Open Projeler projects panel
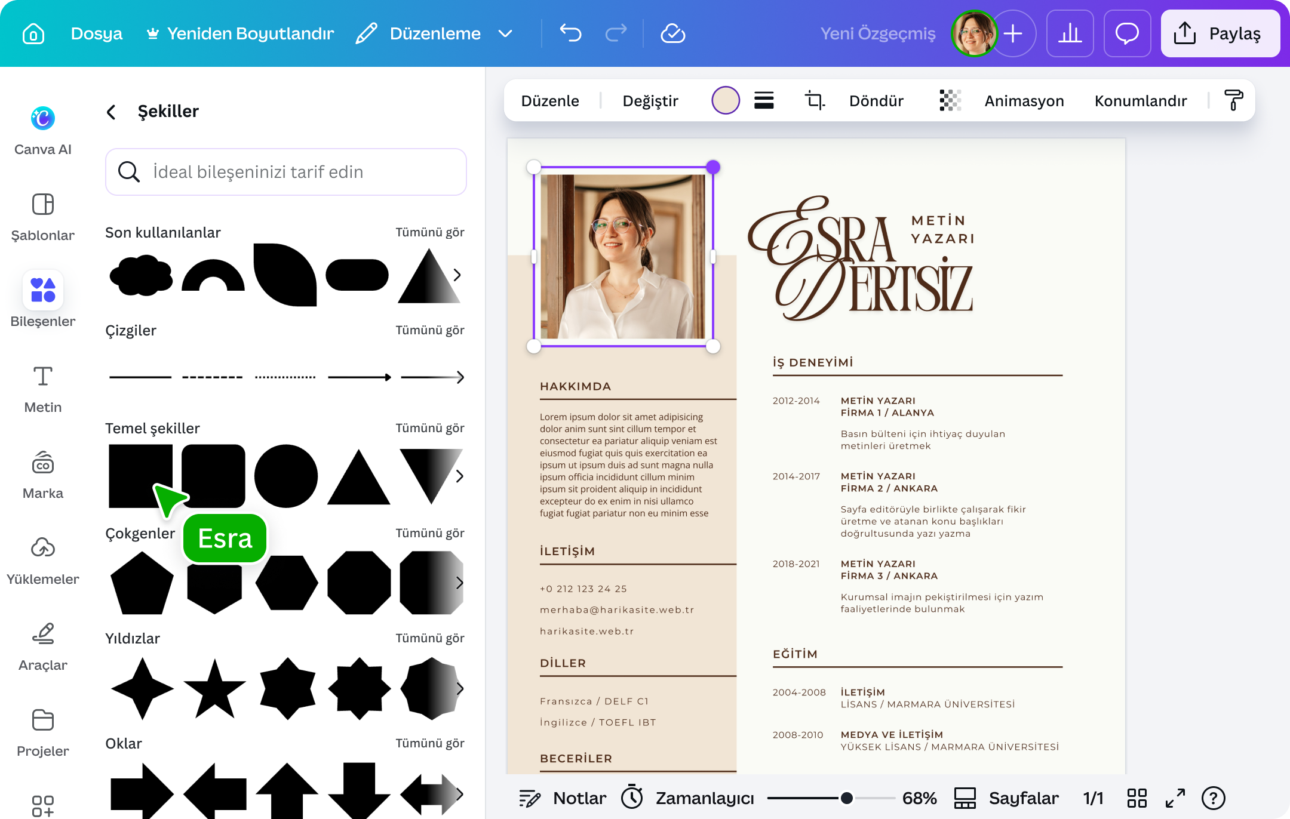The height and width of the screenshot is (819, 1290). pyautogui.click(x=43, y=733)
